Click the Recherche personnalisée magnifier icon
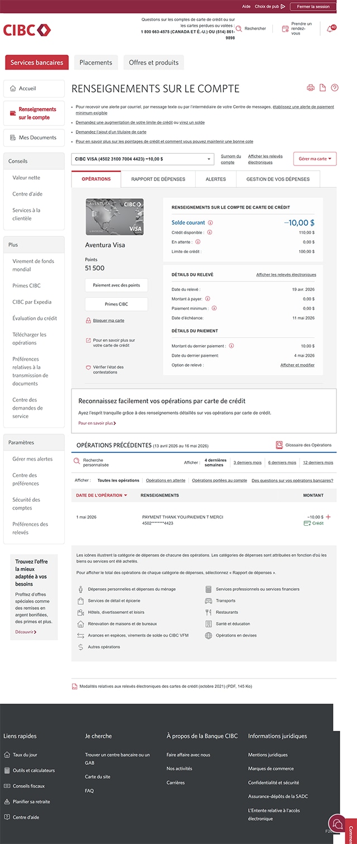The image size is (357, 844). pos(76,462)
